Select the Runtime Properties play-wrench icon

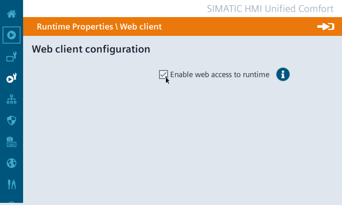(x=12, y=77)
